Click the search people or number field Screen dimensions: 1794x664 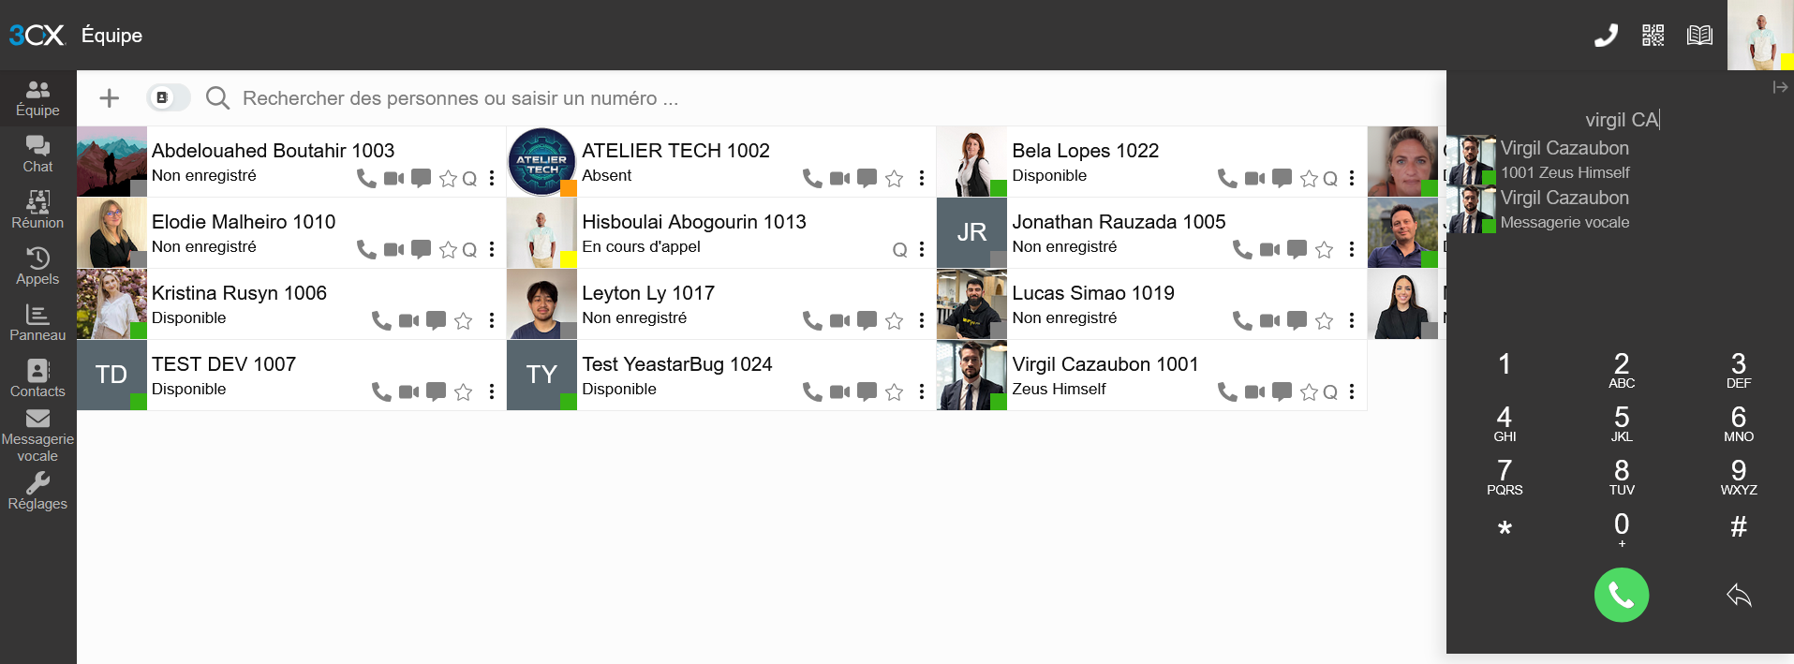coord(459,98)
